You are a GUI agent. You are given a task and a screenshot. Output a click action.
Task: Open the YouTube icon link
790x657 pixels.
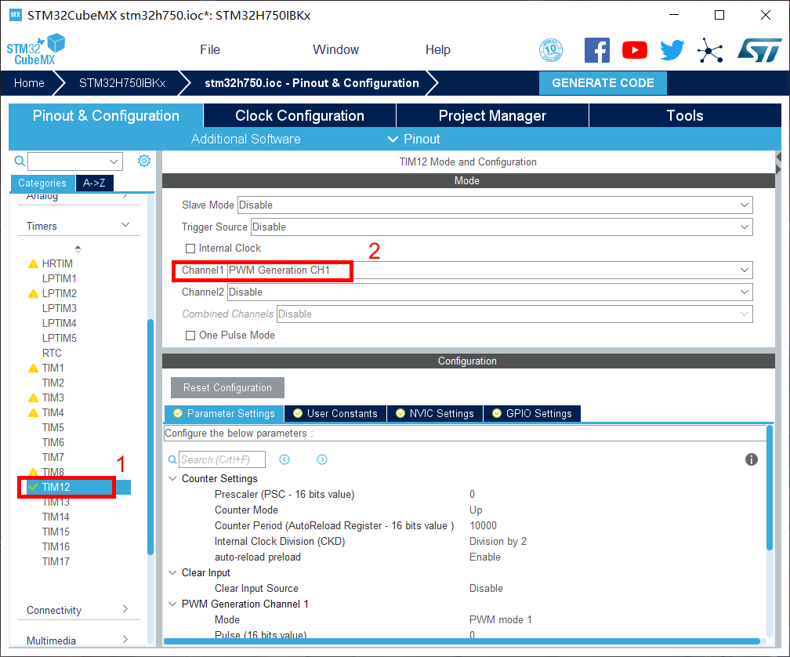click(x=634, y=50)
